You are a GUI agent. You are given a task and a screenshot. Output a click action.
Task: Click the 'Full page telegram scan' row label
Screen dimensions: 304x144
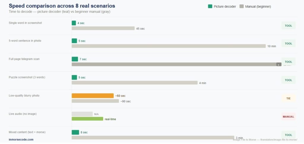[x=24, y=59]
